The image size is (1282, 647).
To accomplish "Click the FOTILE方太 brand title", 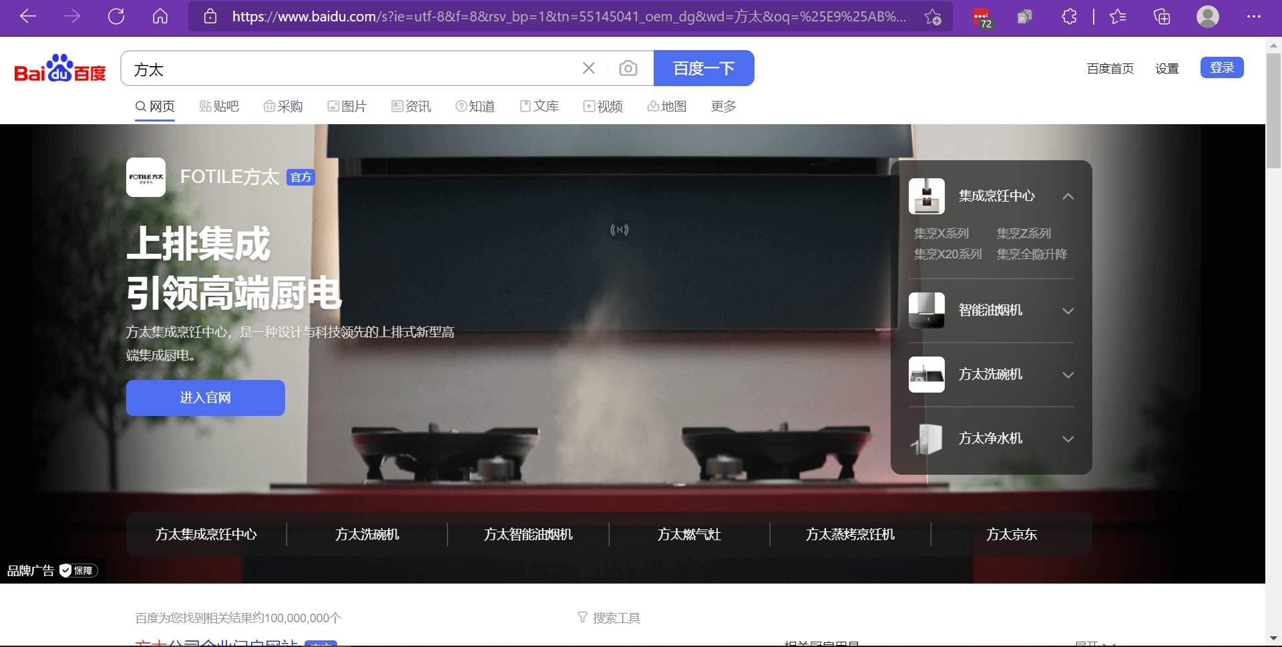I will coord(230,177).
